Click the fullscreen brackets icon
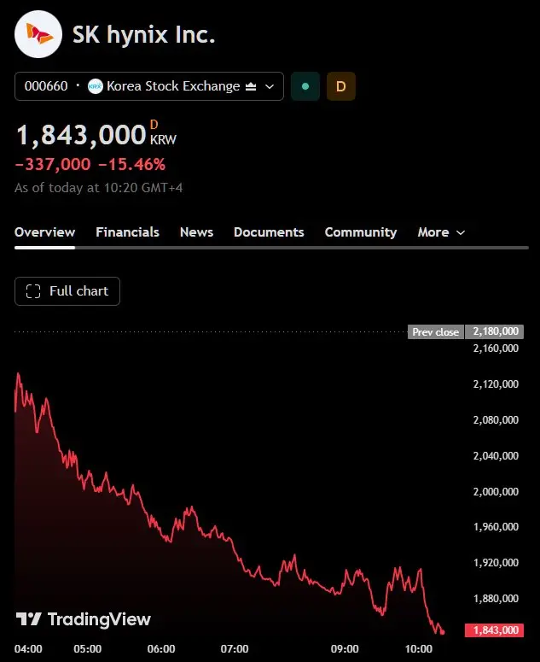540x662 pixels. coord(33,291)
